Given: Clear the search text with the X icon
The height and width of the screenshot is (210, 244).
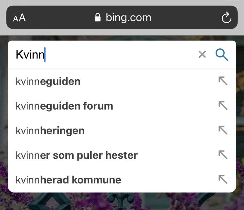Looking at the screenshot, I should (x=202, y=55).
